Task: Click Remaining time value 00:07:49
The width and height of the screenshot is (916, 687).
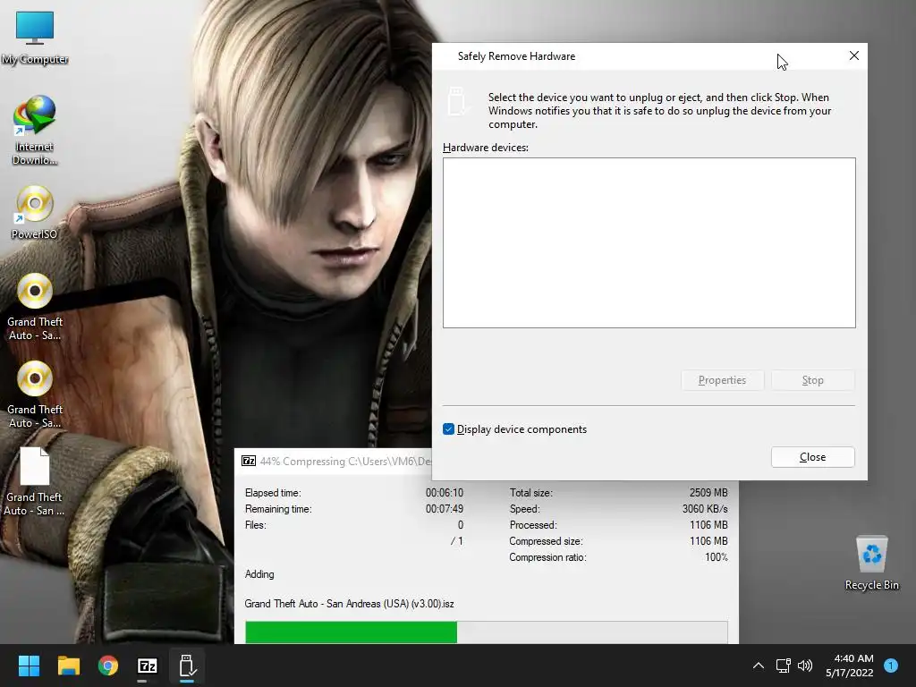Action: (x=444, y=509)
